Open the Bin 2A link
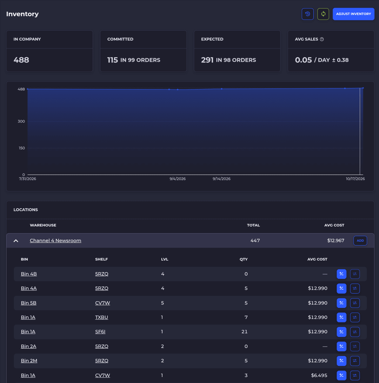This screenshot has width=379, height=383. point(28,347)
